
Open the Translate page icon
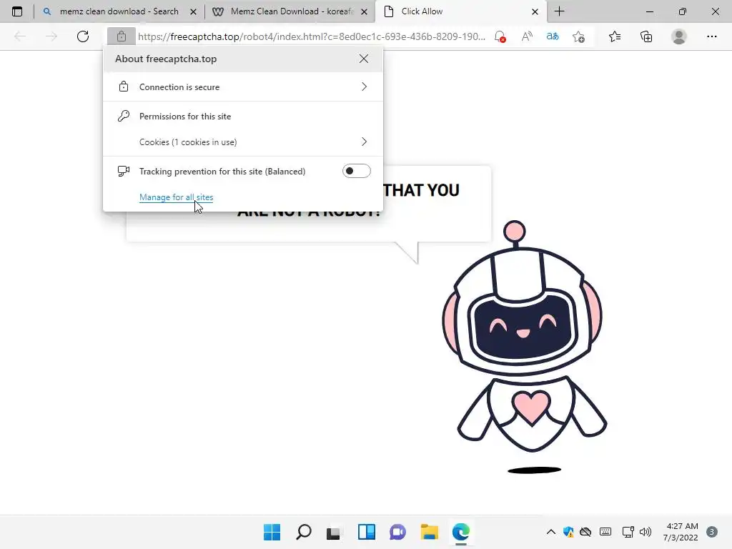click(x=553, y=36)
